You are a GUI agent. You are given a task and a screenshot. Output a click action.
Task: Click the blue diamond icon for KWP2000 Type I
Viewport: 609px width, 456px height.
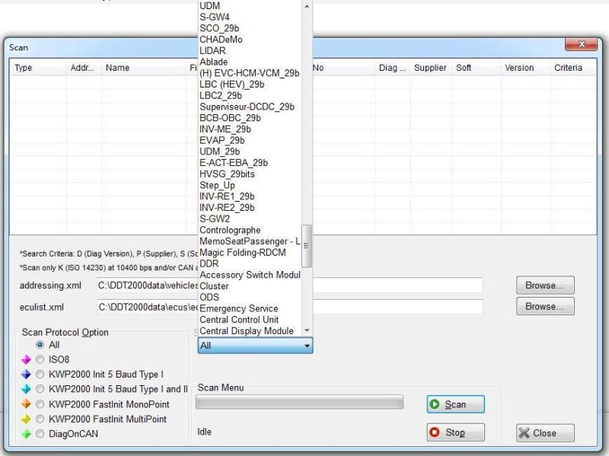pyautogui.click(x=26, y=375)
